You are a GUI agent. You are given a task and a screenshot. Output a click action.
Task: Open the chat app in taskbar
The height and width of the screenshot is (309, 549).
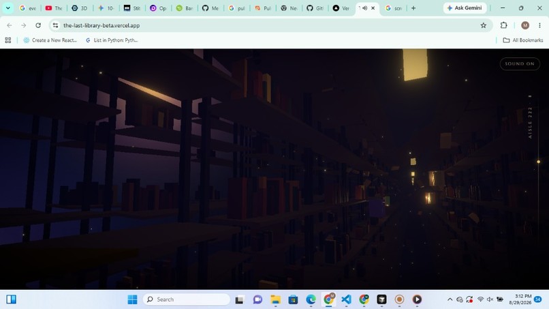coord(257,299)
